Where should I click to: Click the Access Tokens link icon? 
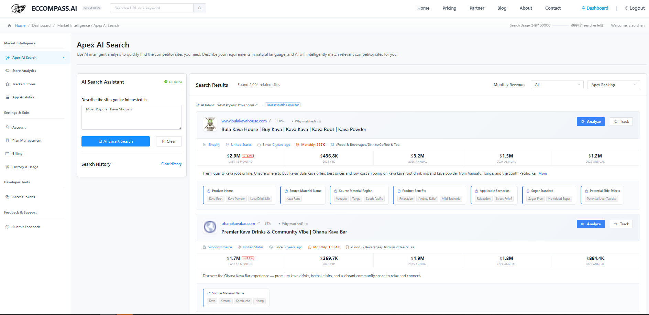point(7,197)
